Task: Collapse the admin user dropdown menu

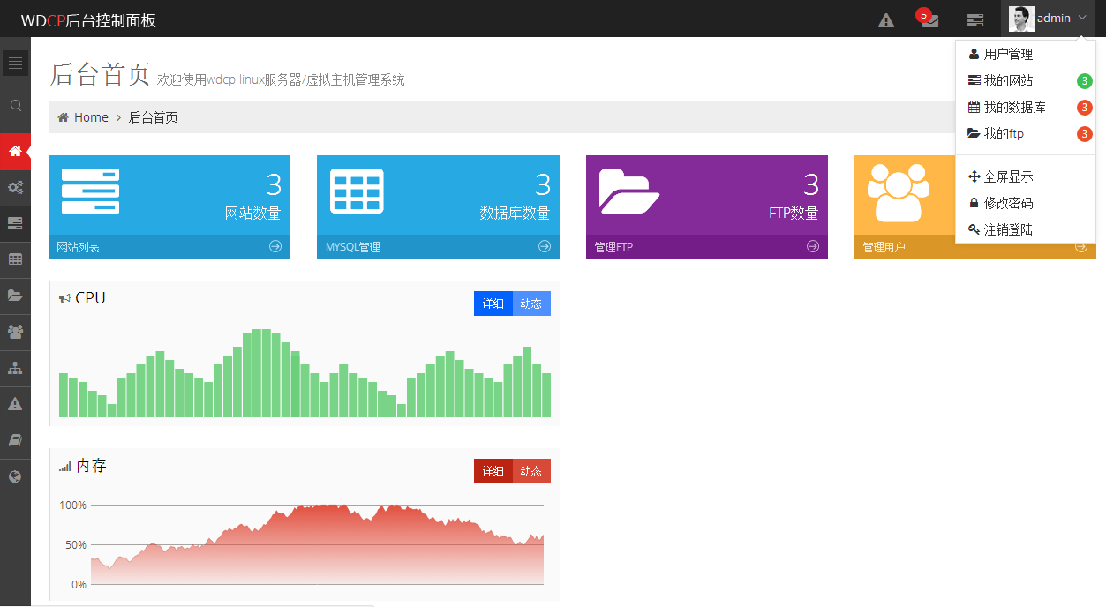Action: (x=1048, y=19)
